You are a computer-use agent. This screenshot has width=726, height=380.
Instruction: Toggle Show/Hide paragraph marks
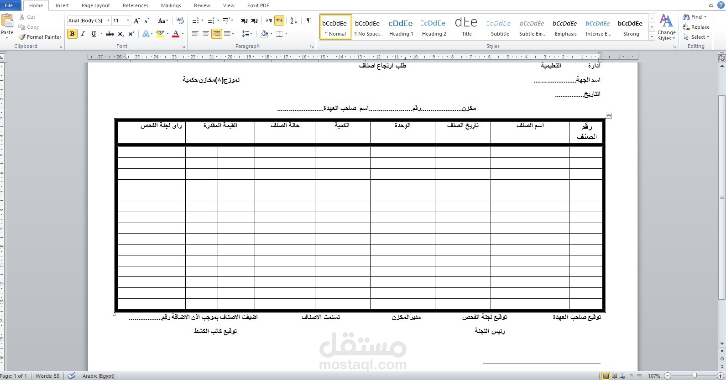[x=309, y=21]
